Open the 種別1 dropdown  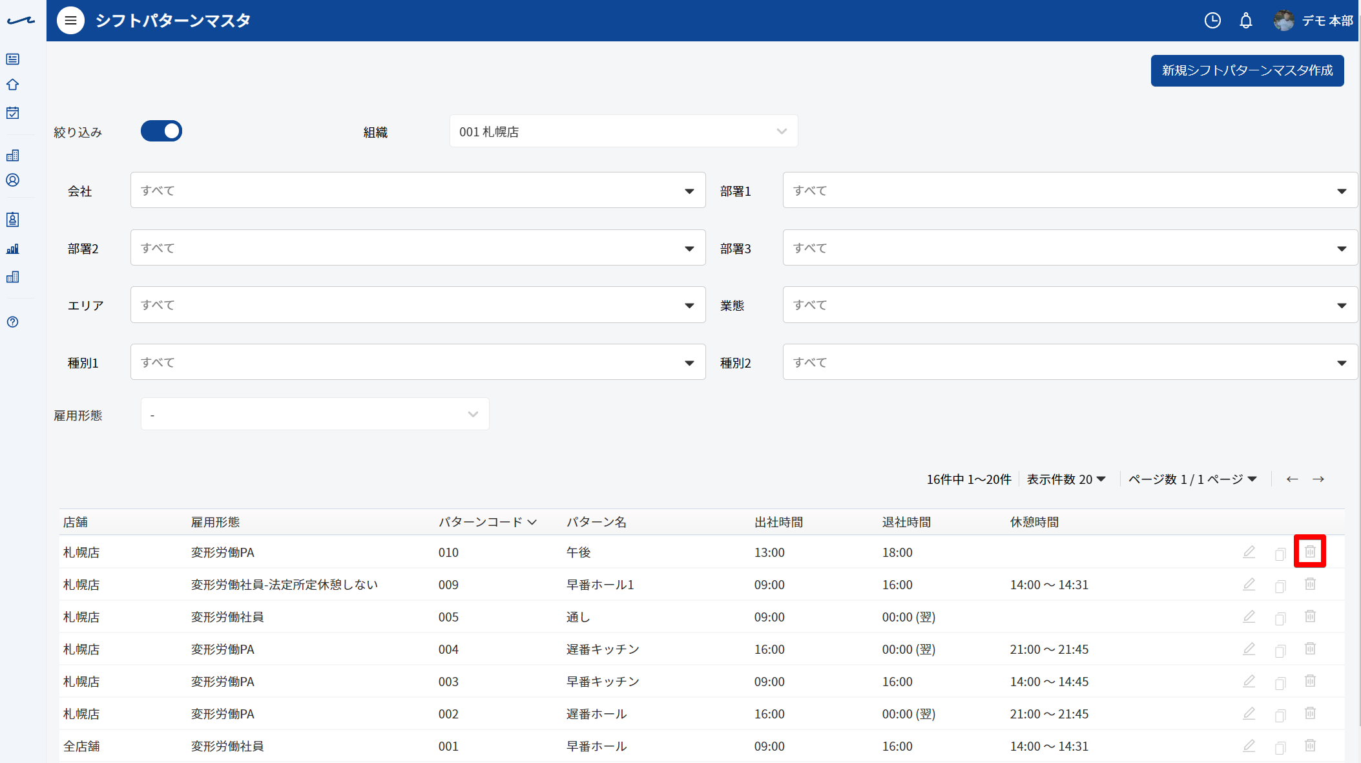tap(418, 362)
